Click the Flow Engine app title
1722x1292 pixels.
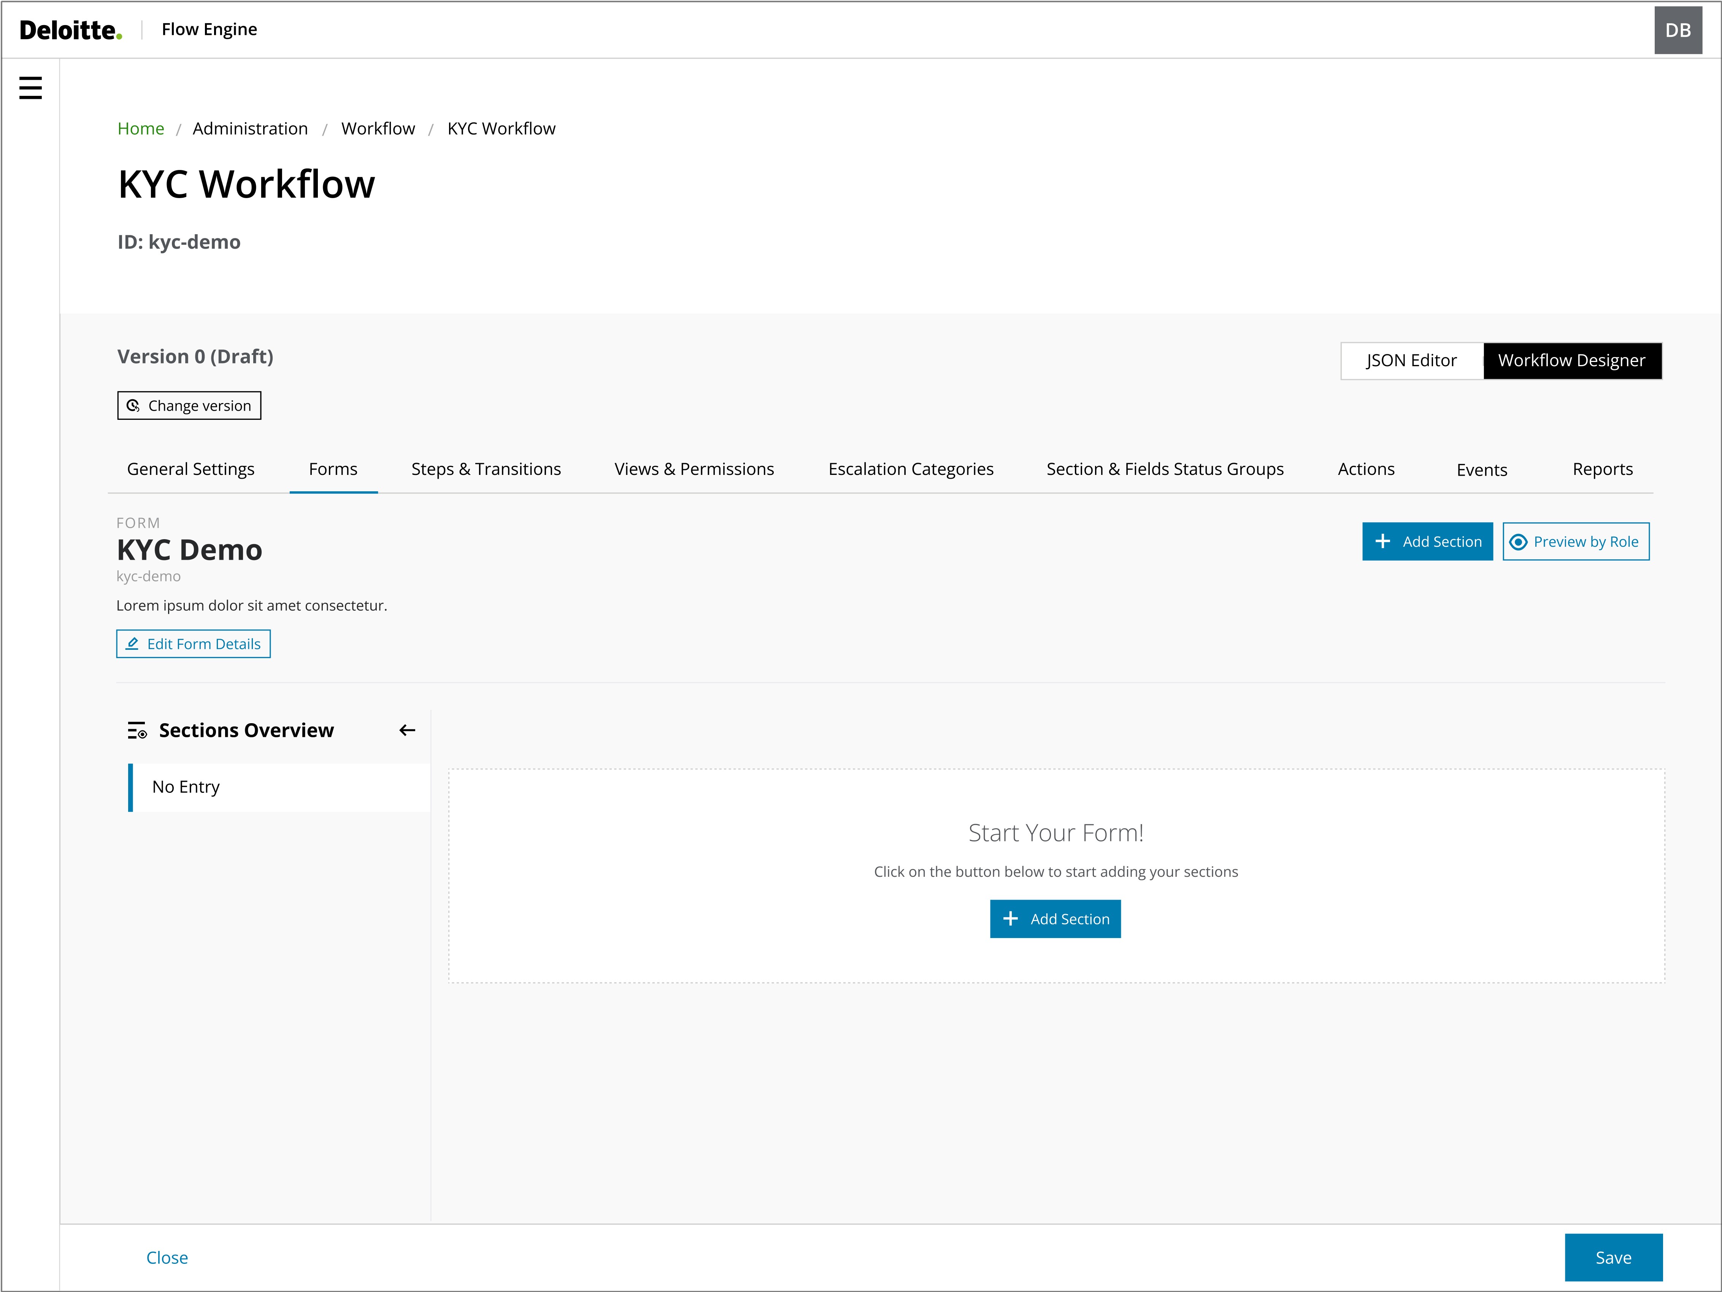click(x=209, y=30)
